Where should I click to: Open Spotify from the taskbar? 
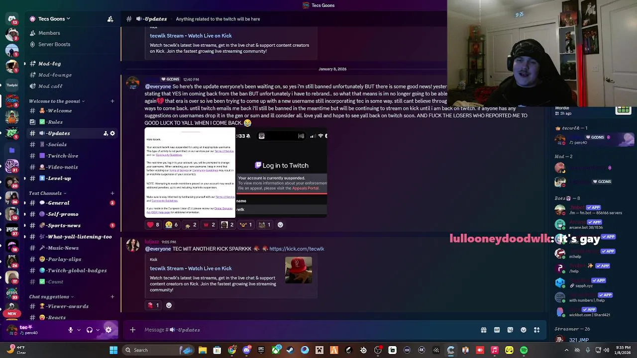point(524,350)
